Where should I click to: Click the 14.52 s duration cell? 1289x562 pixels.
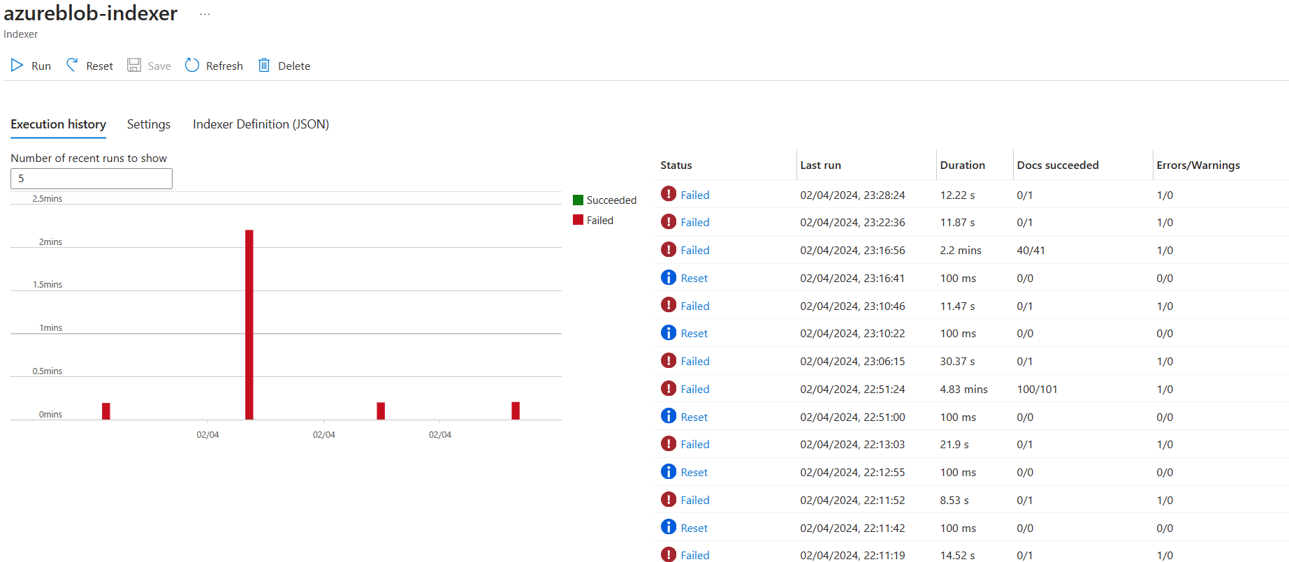pos(957,556)
